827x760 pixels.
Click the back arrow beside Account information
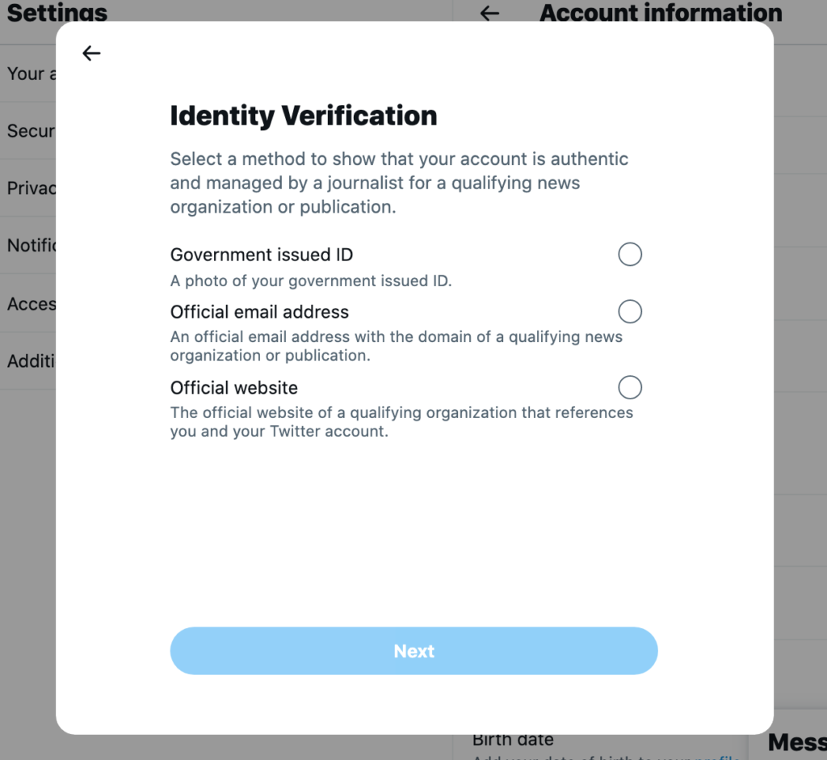[489, 13]
